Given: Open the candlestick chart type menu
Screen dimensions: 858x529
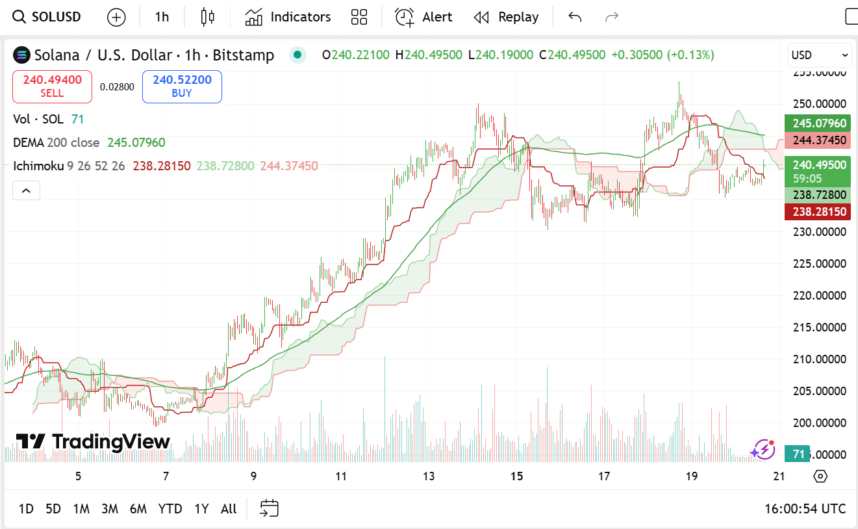Looking at the screenshot, I should click(x=208, y=17).
